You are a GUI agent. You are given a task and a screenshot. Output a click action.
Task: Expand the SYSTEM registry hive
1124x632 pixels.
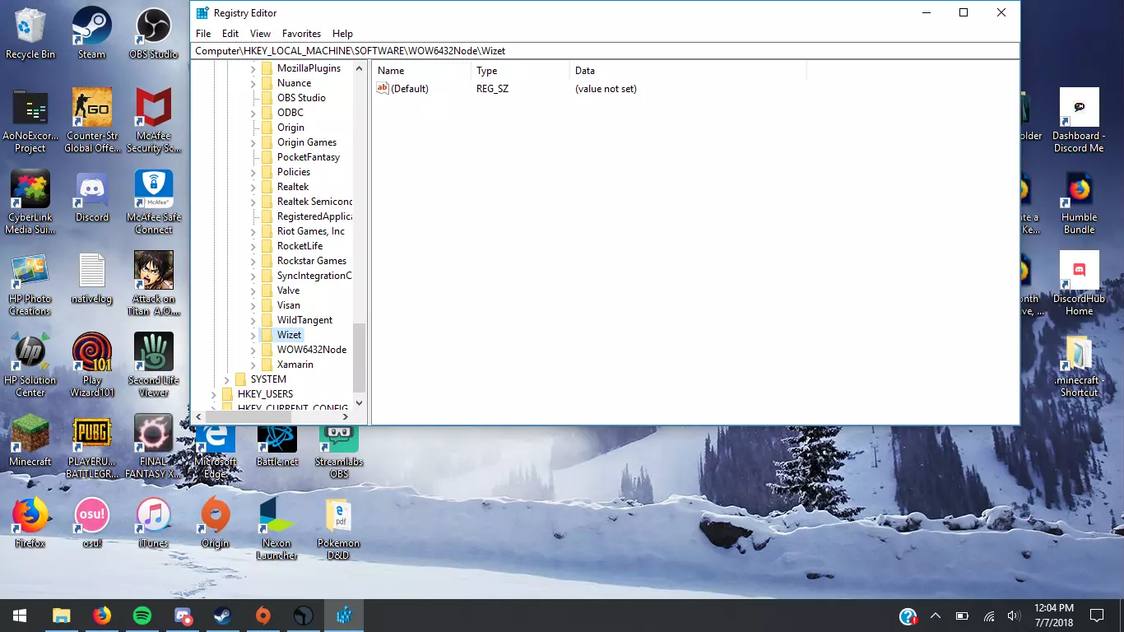pyautogui.click(x=227, y=380)
